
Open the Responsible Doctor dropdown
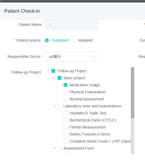[72, 57]
